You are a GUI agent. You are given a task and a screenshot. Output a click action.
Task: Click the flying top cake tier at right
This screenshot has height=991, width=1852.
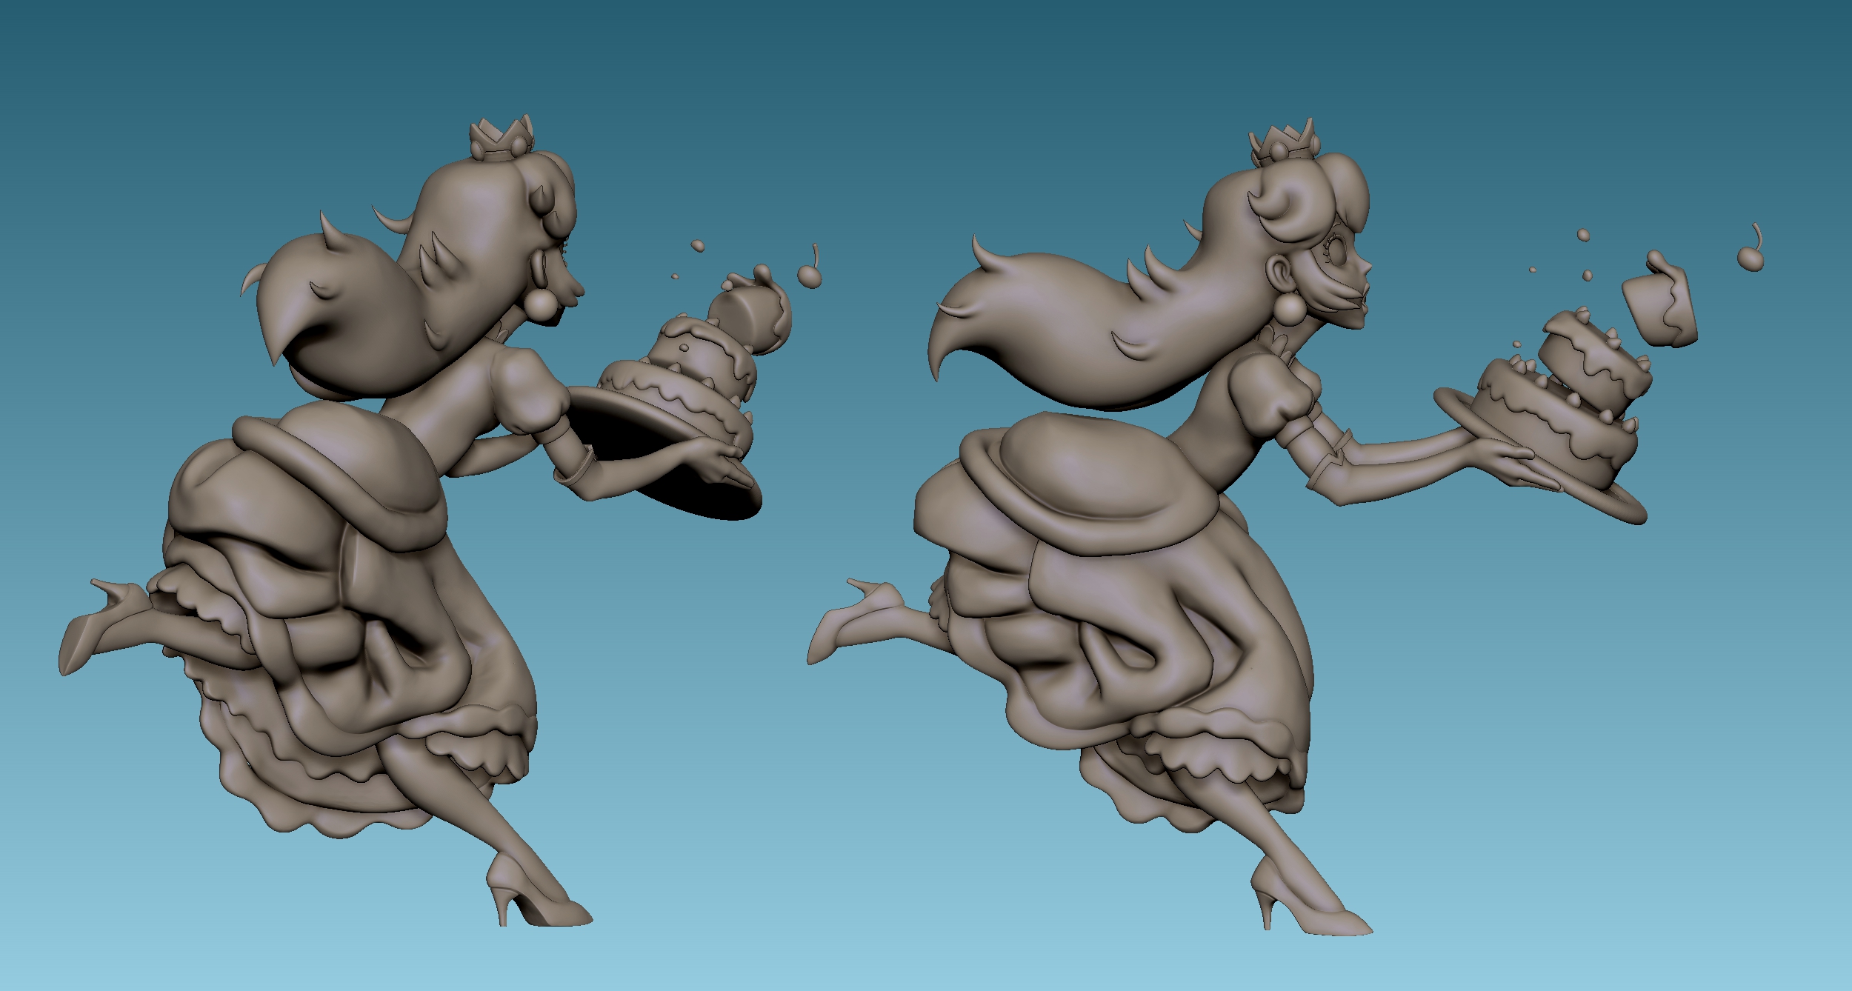coord(1661,298)
